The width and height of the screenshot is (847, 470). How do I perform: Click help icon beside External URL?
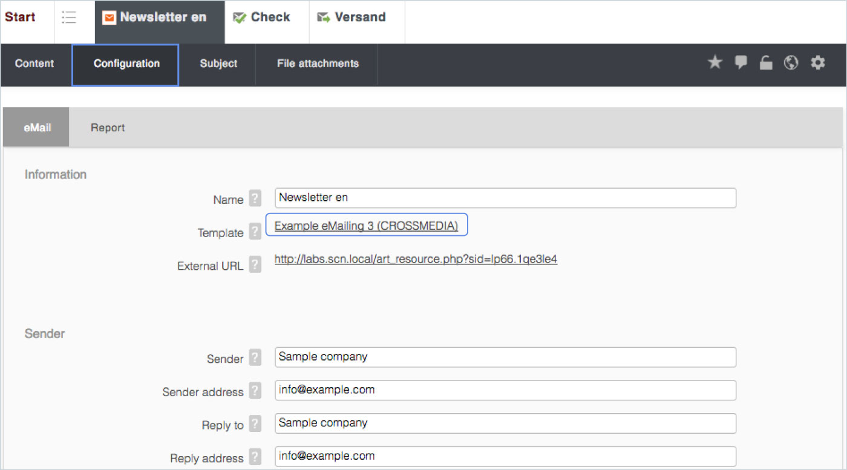[x=255, y=266]
